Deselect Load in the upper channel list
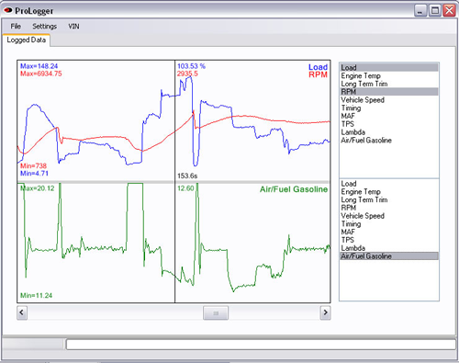 point(389,67)
